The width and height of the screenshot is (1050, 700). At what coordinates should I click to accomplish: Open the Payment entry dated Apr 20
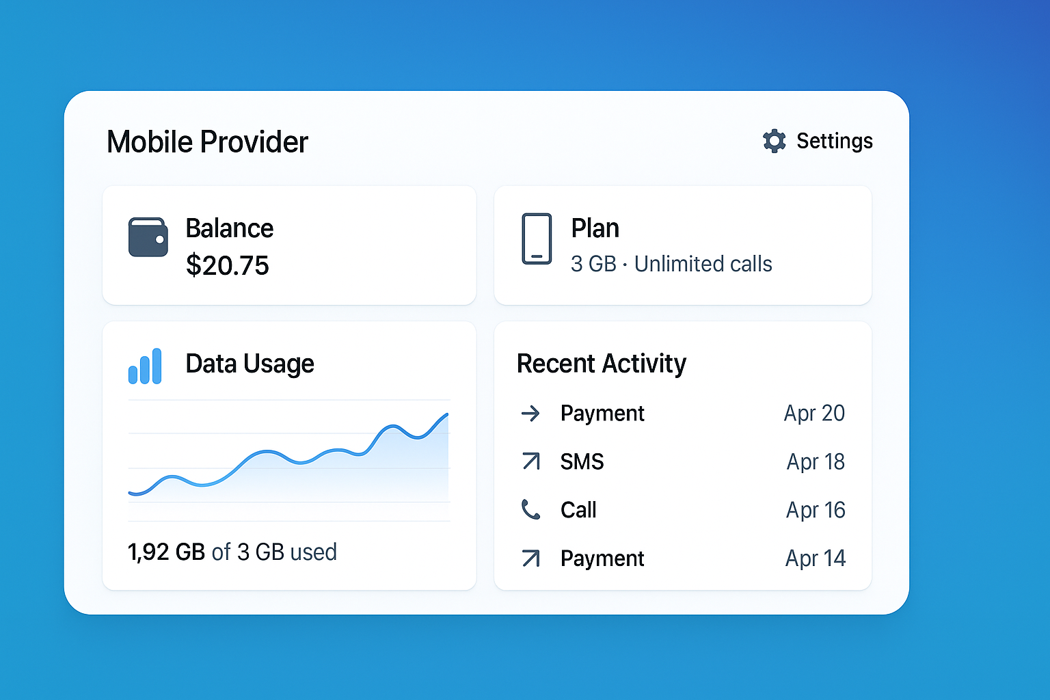tap(683, 413)
